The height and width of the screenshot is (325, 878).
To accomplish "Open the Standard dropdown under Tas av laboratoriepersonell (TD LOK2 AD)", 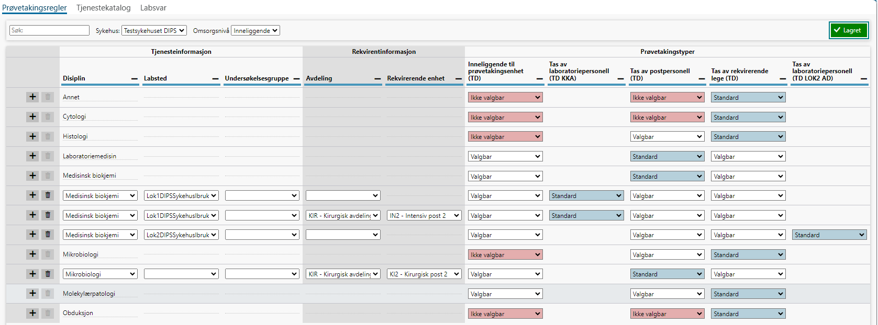I will pos(829,235).
